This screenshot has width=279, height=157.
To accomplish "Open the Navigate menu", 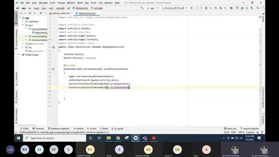I will click(43, 3).
